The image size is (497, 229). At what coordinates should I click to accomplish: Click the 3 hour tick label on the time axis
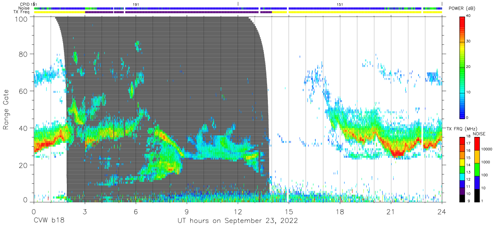tap(85, 211)
